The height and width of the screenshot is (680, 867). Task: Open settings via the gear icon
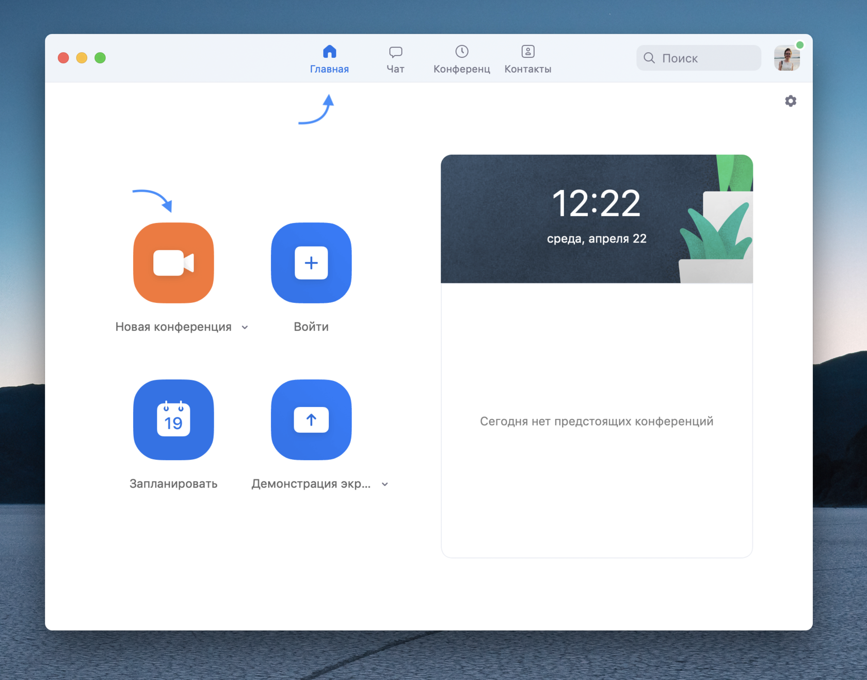click(791, 101)
